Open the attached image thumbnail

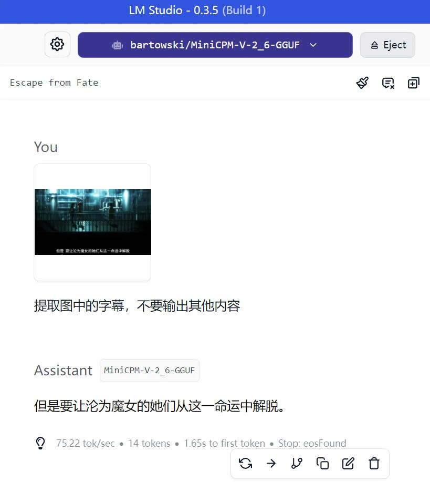coord(92,222)
